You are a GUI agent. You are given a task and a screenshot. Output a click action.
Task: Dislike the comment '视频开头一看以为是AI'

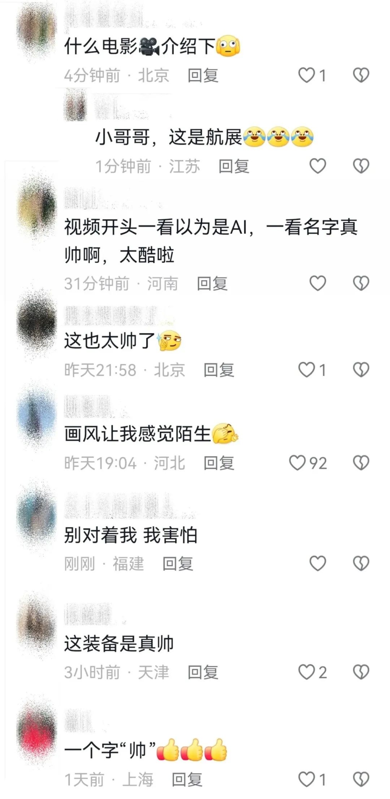pos(361,283)
